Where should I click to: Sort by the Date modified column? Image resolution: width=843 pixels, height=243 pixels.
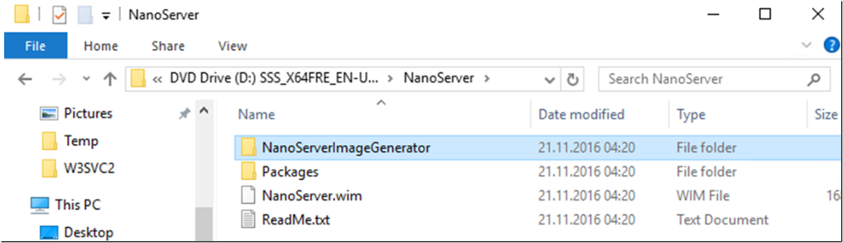pyautogui.click(x=581, y=114)
